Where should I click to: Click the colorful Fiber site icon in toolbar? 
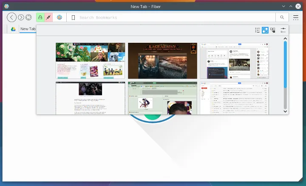click(x=59, y=17)
